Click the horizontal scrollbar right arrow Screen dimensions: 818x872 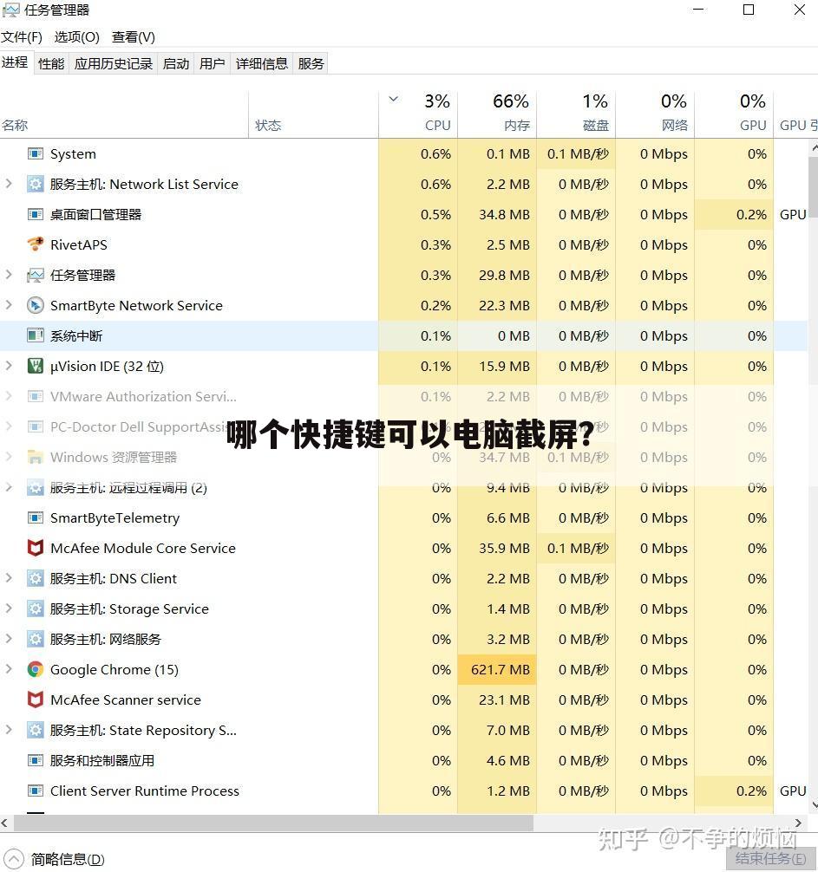pyautogui.click(x=799, y=823)
